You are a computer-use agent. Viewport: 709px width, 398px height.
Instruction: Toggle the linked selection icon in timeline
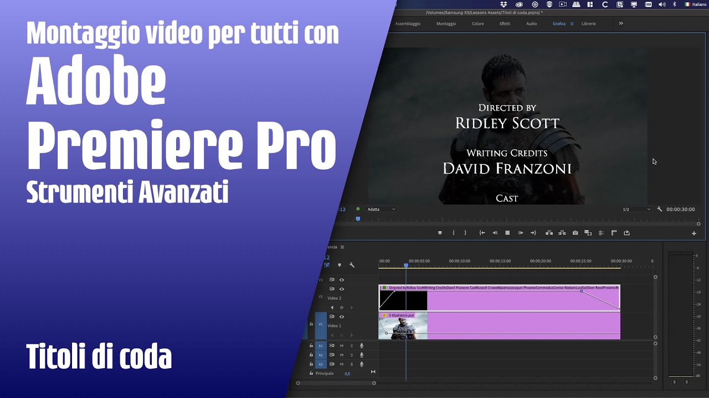pyautogui.click(x=327, y=265)
